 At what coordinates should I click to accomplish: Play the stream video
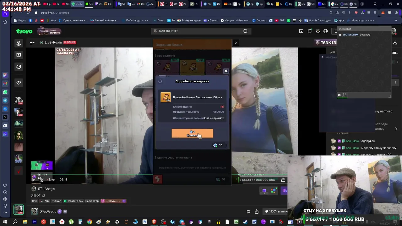click(34, 180)
